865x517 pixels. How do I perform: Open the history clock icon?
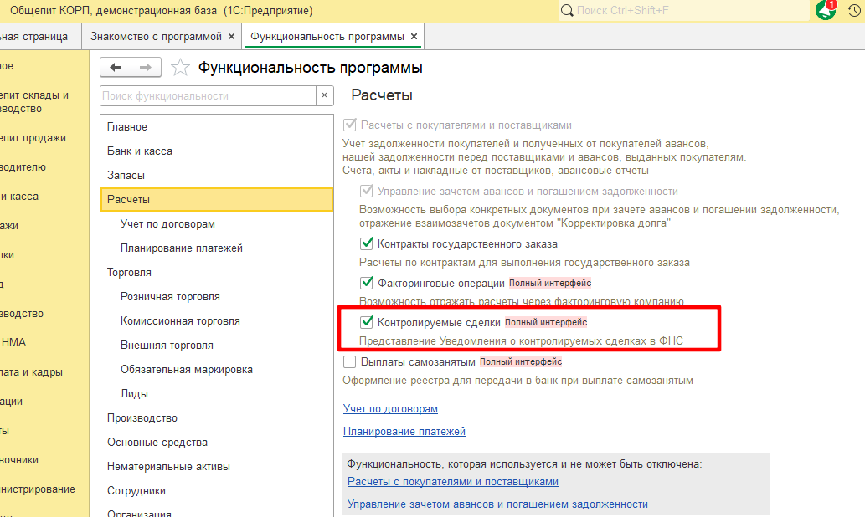point(853,10)
